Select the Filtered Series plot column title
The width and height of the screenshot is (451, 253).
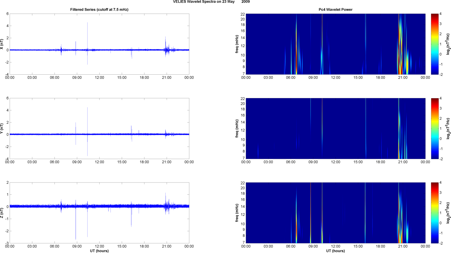click(x=99, y=10)
